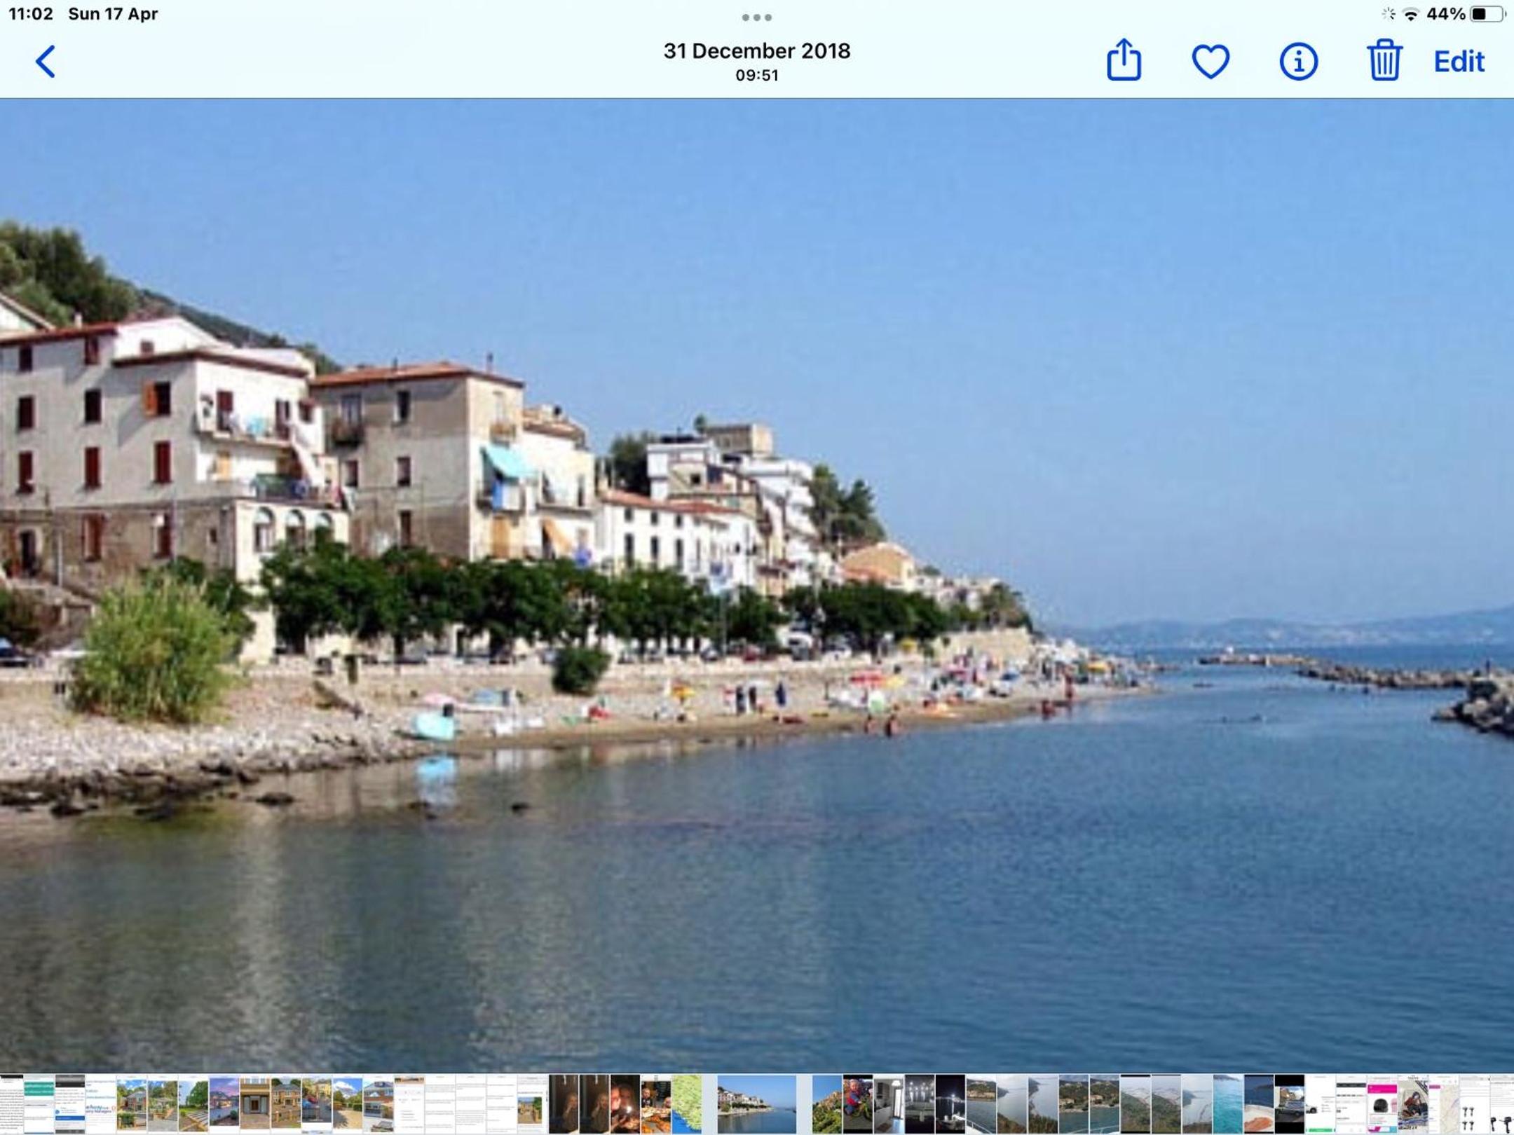The height and width of the screenshot is (1135, 1514).
Task: Select the map thumbnail in the filmstrip
Action: (686, 1104)
